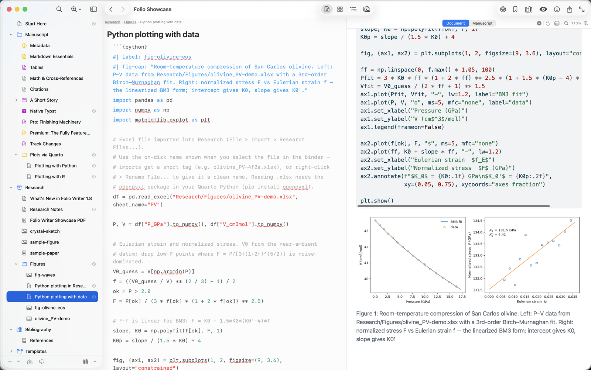This screenshot has height=370, width=591.
Task: Switch to the outline list view
Action: (353, 9)
